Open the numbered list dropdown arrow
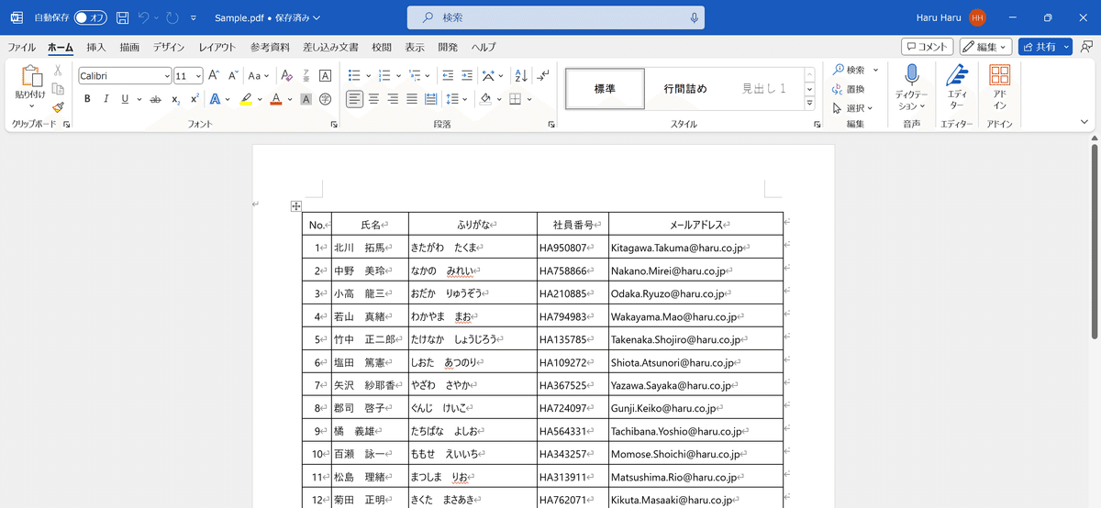 (397, 76)
